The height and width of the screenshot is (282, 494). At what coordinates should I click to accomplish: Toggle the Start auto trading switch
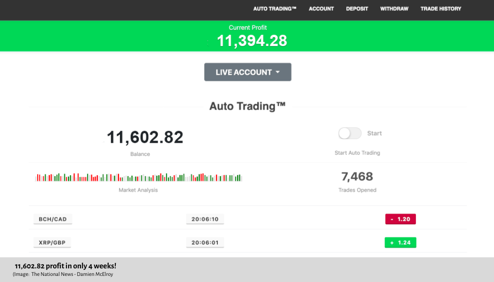pos(350,133)
